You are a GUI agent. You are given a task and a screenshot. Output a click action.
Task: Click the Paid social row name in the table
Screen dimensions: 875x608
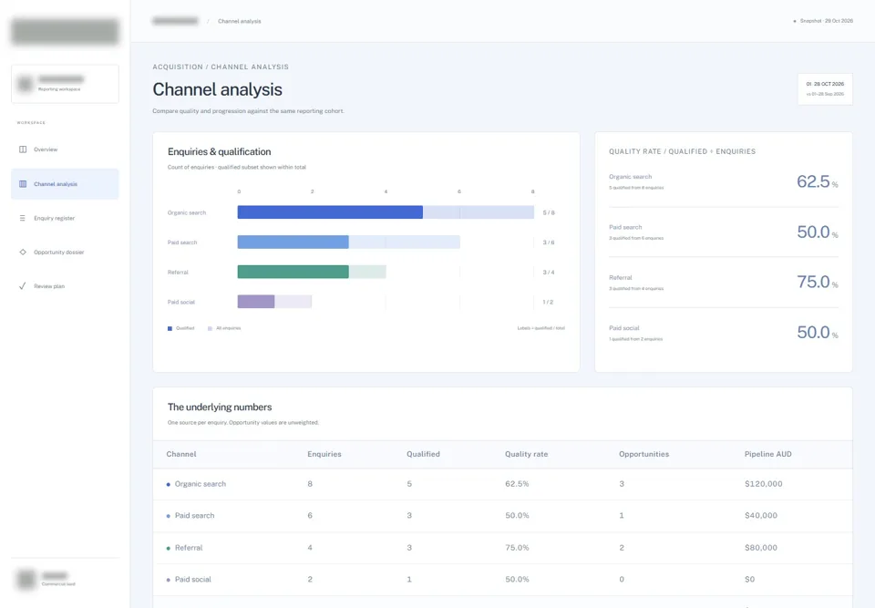tap(193, 580)
